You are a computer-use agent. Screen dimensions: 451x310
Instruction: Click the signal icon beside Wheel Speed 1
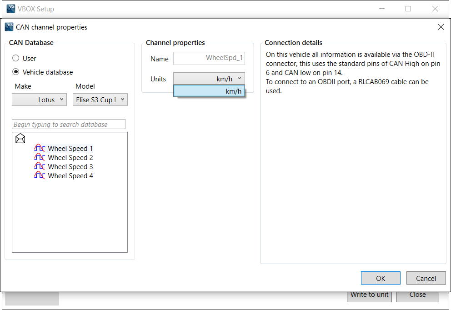pos(40,148)
